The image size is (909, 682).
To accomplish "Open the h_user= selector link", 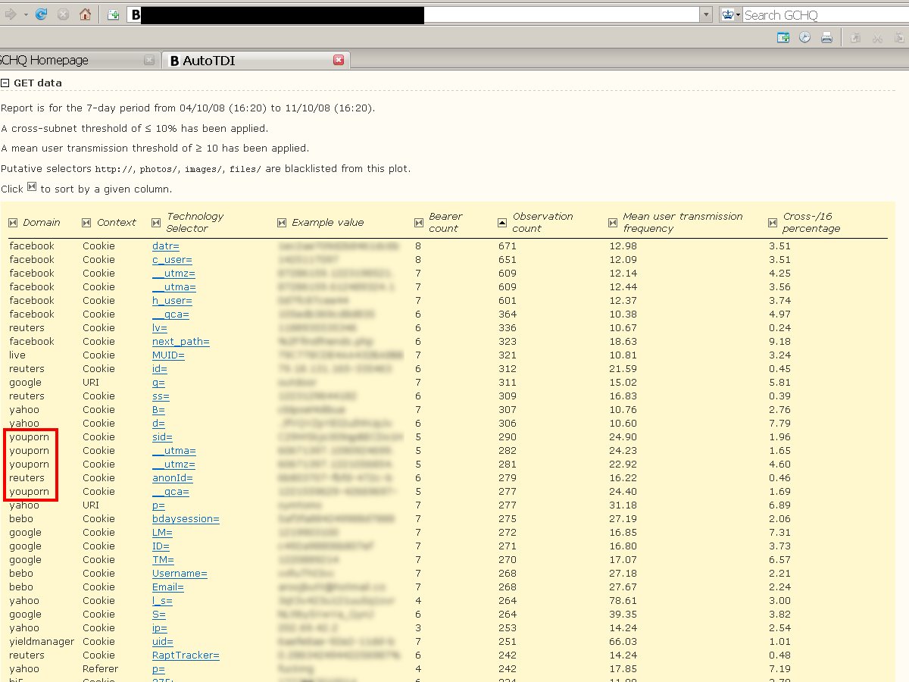I will pyautogui.click(x=172, y=301).
